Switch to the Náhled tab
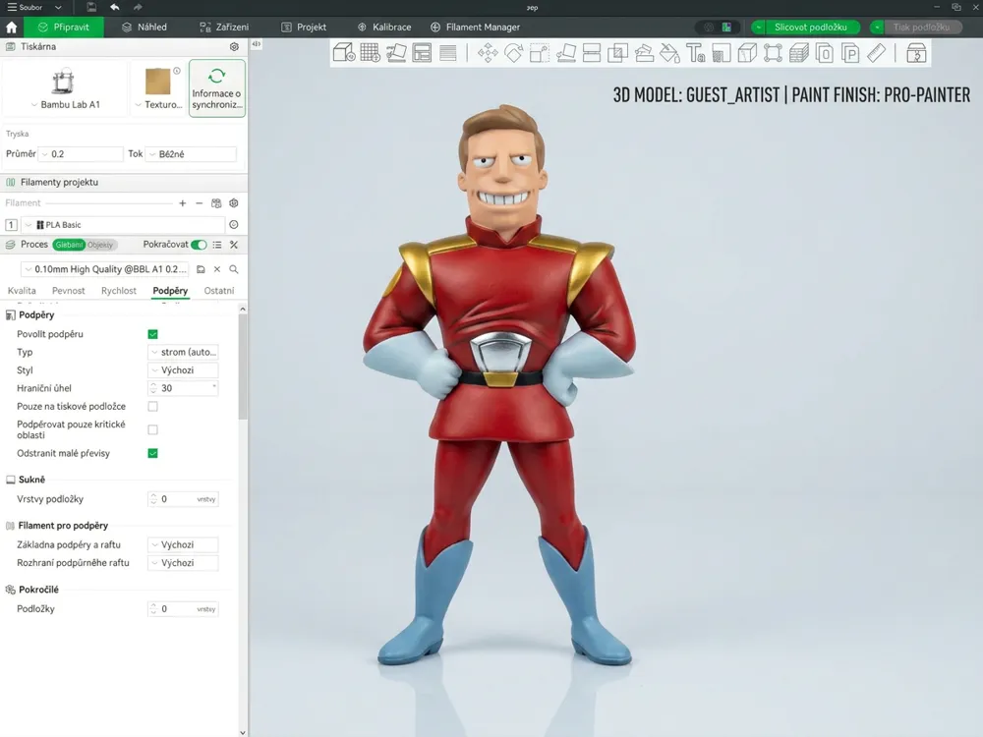The width and height of the screenshot is (983, 737). pyautogui.click(x=145, y=27)
